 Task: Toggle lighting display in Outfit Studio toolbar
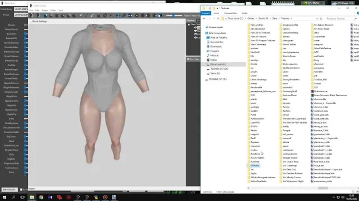tap(148, 16)
